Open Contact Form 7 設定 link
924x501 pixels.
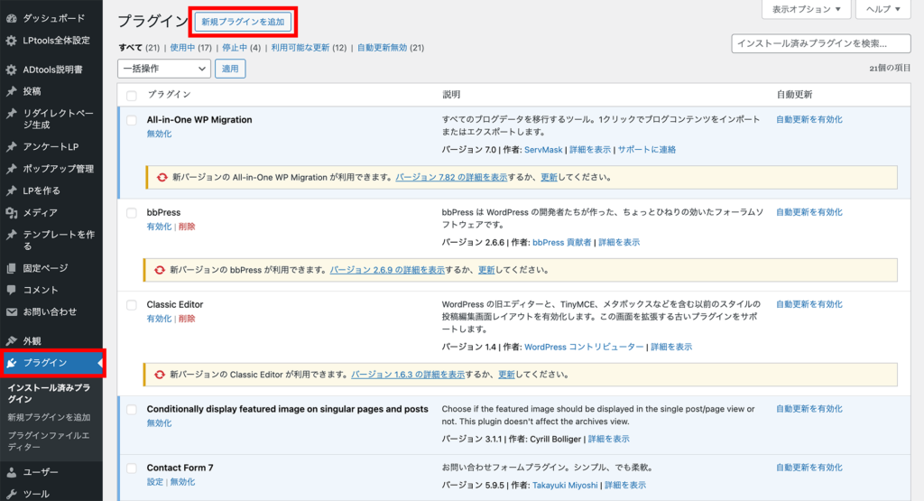coord(155,481)
